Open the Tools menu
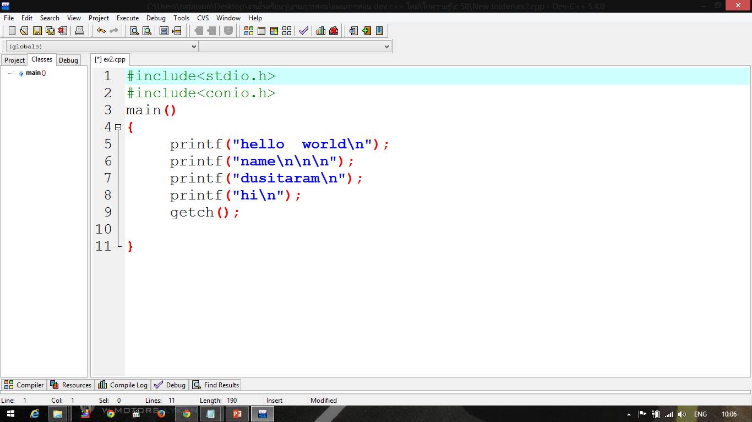This screenshot has width=752, height=422. pyautogui.click(x=181, y=18)
